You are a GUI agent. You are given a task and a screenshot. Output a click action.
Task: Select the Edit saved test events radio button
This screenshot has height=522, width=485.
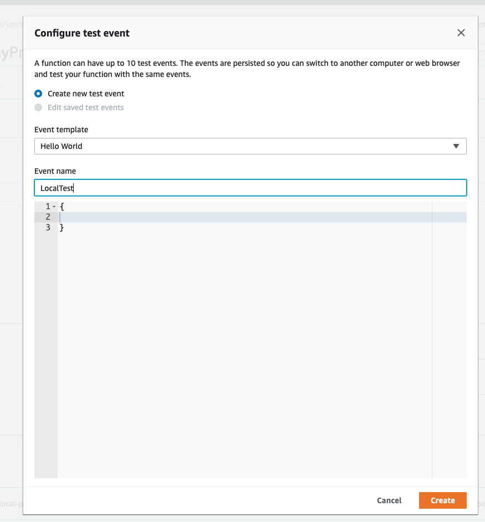[x=38, y=107]
